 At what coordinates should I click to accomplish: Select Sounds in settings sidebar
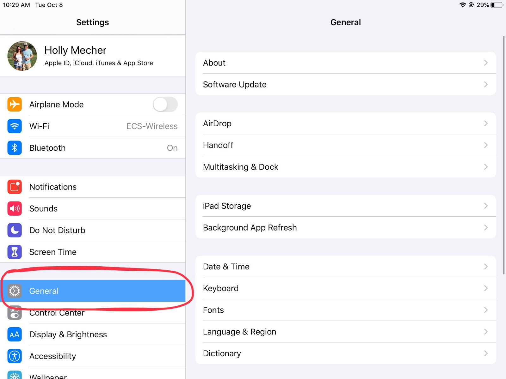(93, 208)
